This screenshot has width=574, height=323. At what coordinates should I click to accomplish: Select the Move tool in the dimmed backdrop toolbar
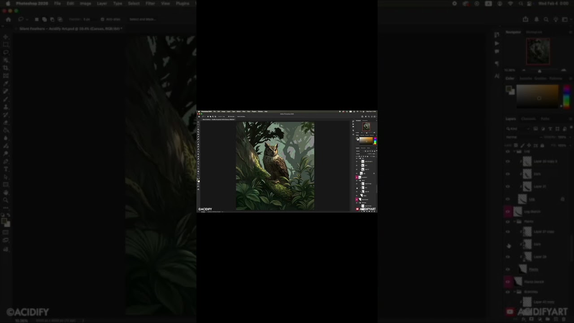pos(6,37)
